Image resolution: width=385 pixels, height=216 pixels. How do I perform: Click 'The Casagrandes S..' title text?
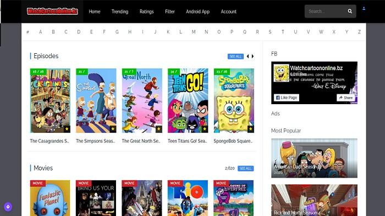tap(50, 141)
